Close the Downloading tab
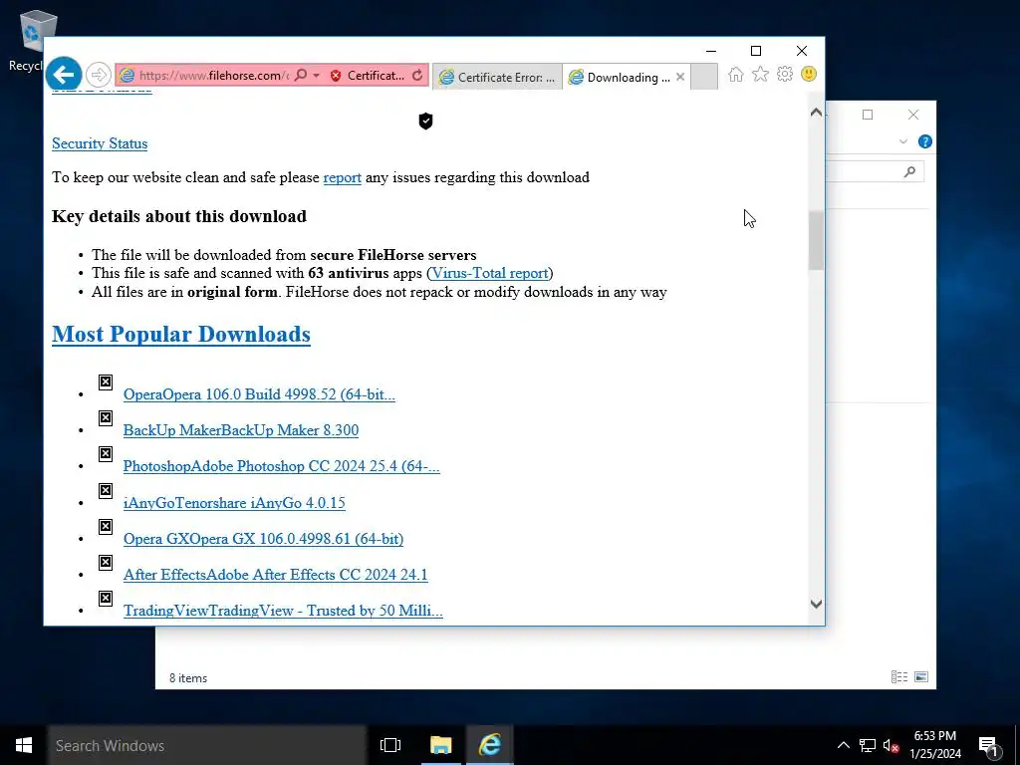 tap(680, 77)
